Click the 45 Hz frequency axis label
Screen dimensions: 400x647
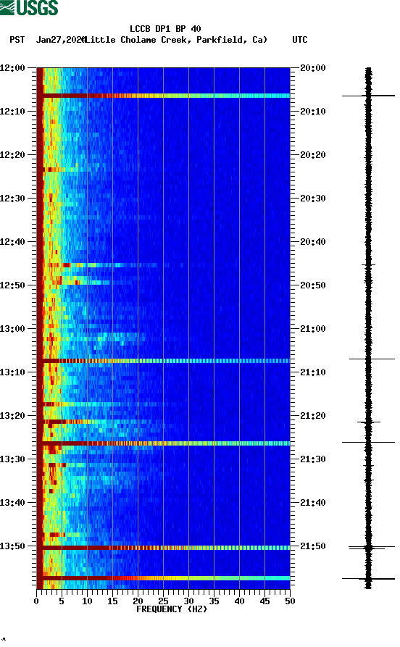pos(264,601)
